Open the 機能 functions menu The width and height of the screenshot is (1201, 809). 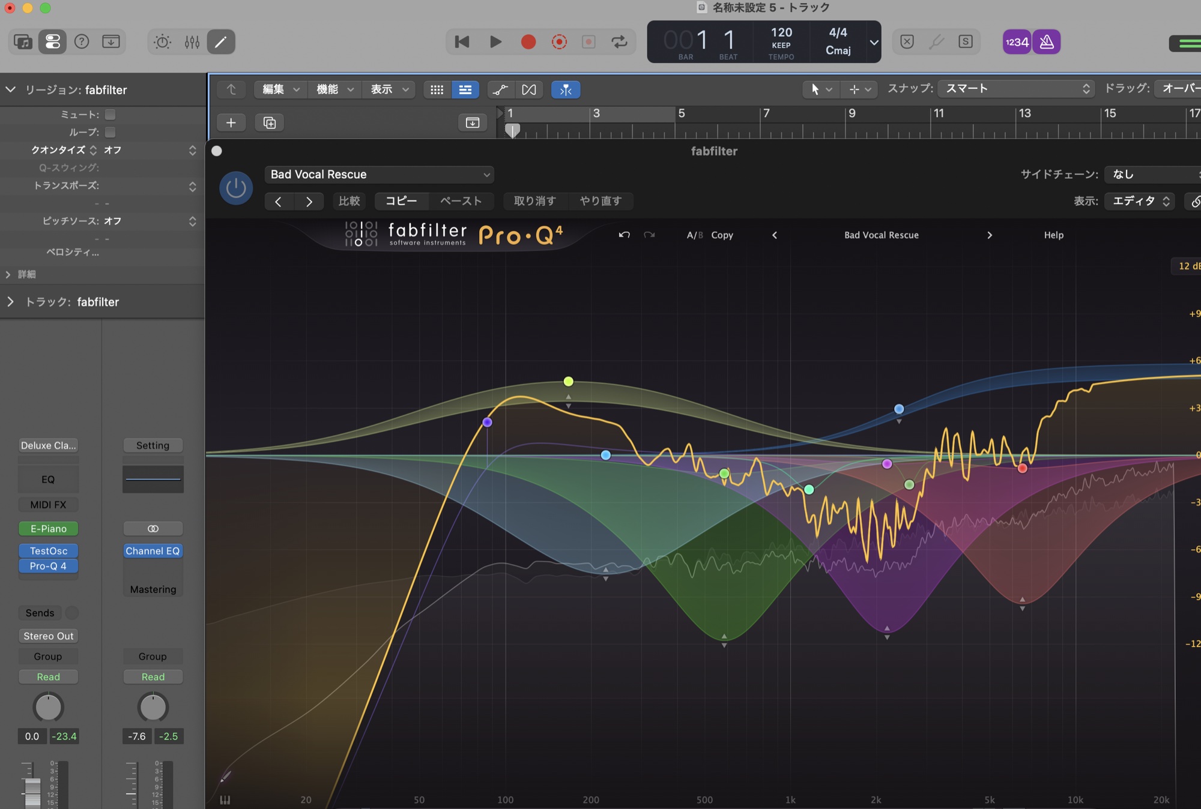click(x=334, y=89)
